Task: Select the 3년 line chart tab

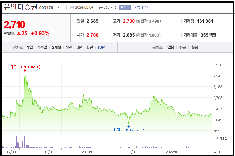Action: 79,47
